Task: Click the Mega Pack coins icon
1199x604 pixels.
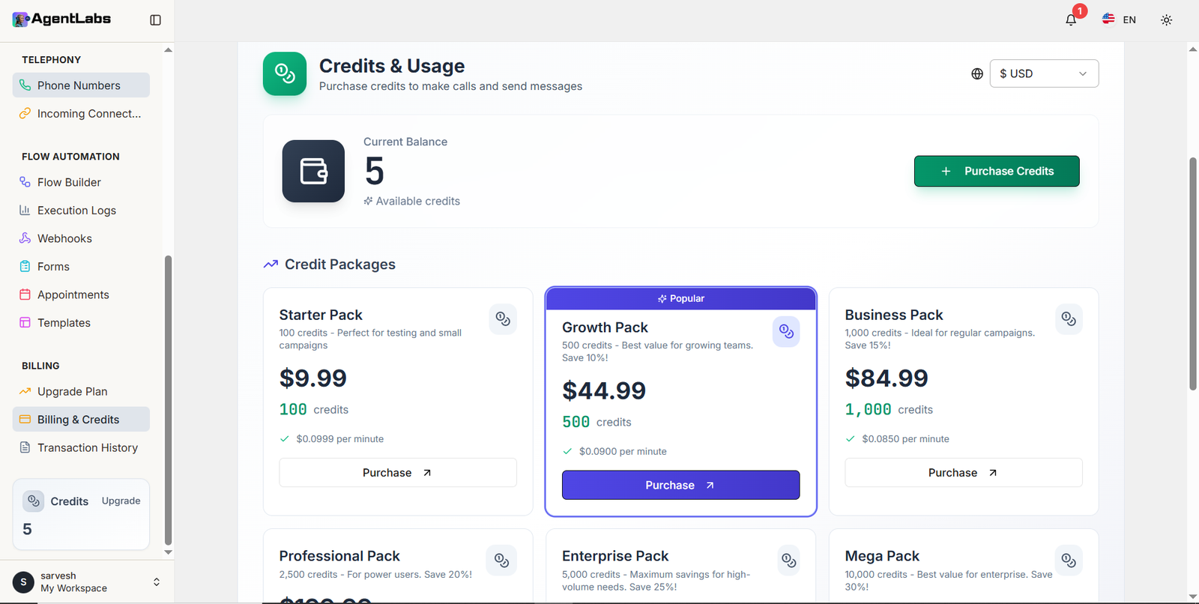Action: [x=1069, y=560]
